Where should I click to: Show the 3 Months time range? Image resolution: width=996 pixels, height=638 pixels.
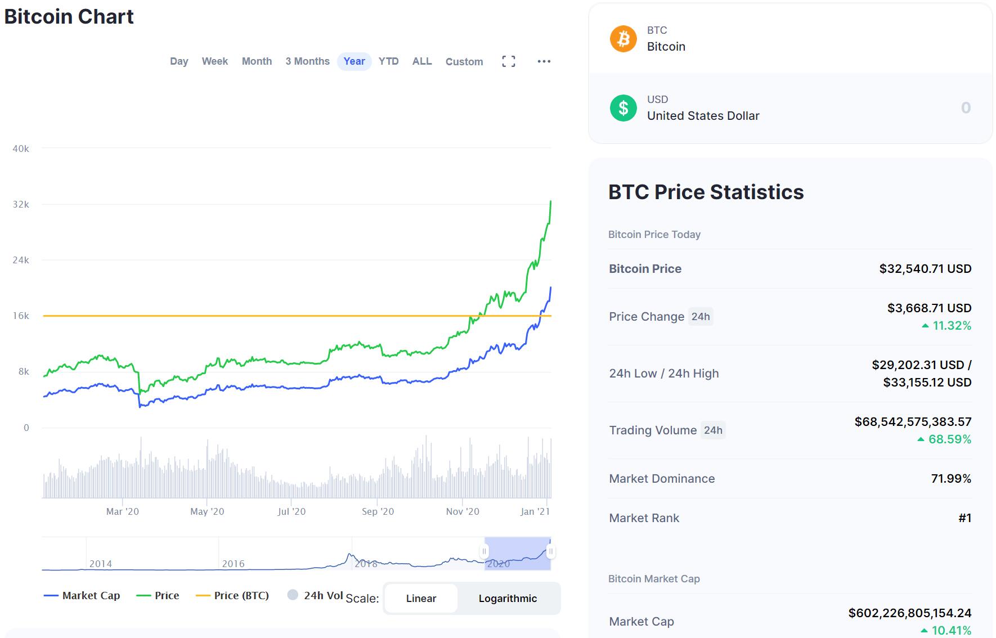(307, 61)
